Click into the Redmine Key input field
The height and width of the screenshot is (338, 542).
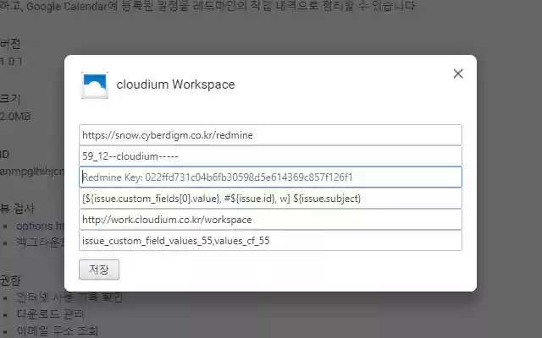[x=270, y=177]
